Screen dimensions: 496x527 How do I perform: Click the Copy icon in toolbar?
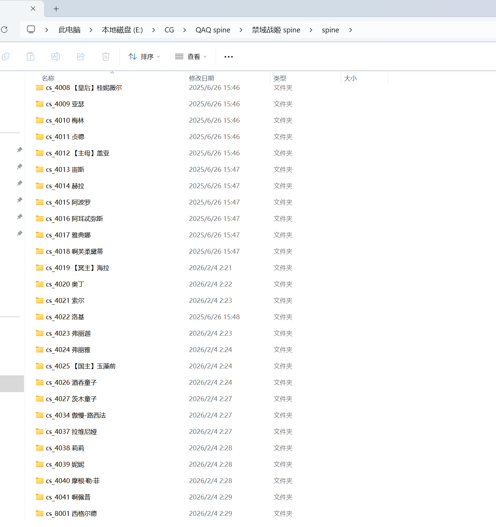point(6,56)
